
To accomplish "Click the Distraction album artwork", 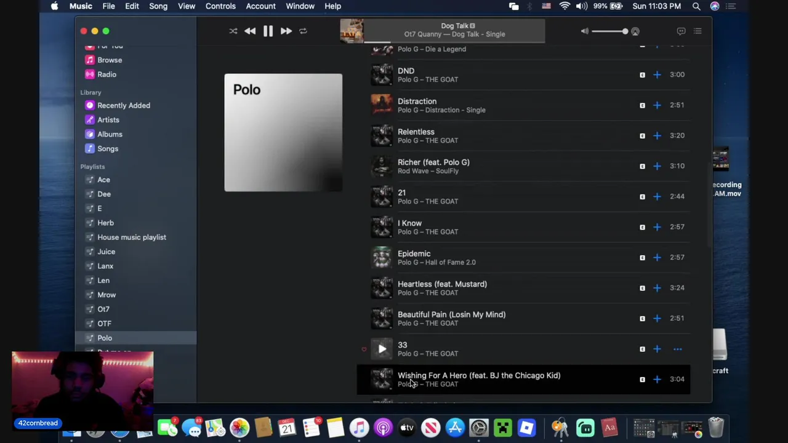I will (x=382, y=105).
